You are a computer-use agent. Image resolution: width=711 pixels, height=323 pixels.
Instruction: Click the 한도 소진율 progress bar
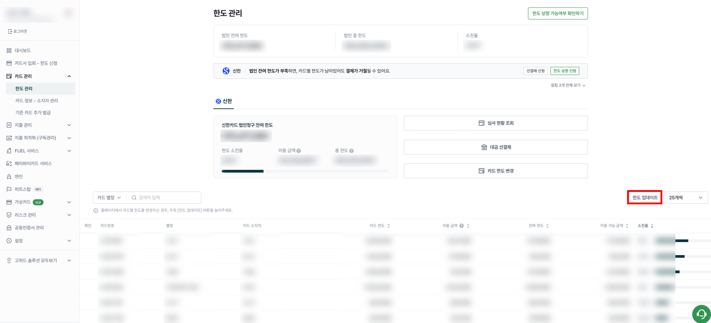click(x=305, y=171)
